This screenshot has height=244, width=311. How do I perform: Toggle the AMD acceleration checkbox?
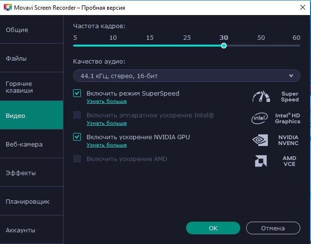point(77,159)
